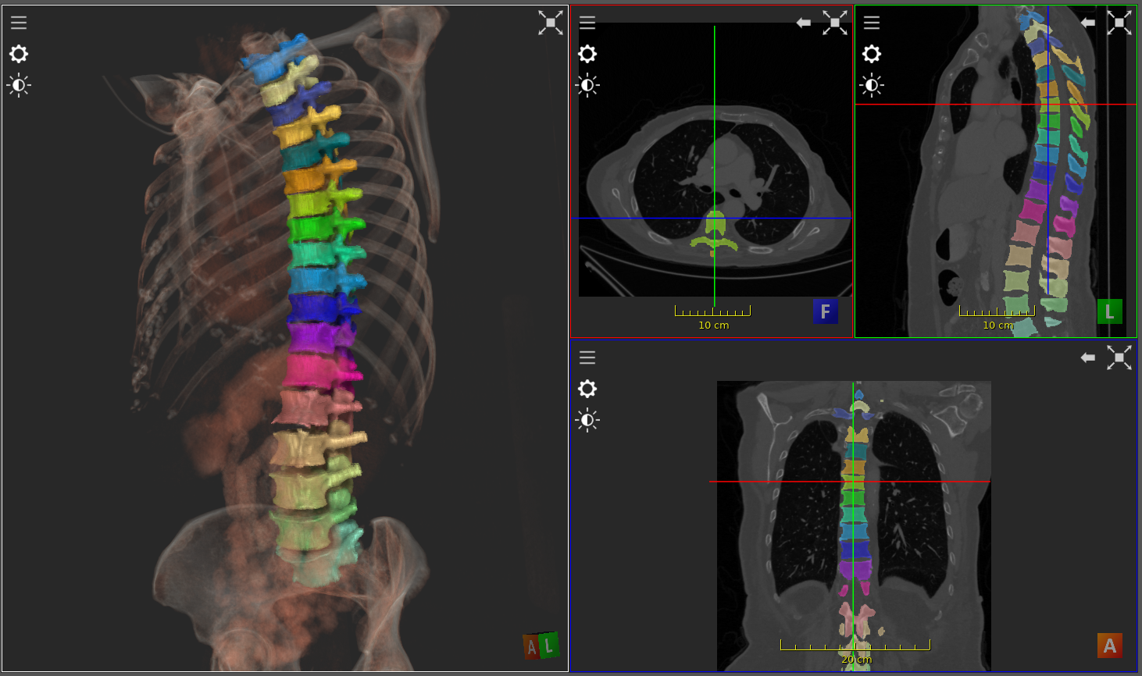
Task: Maximize the sagittal slice view
Action: (1119, 23)
